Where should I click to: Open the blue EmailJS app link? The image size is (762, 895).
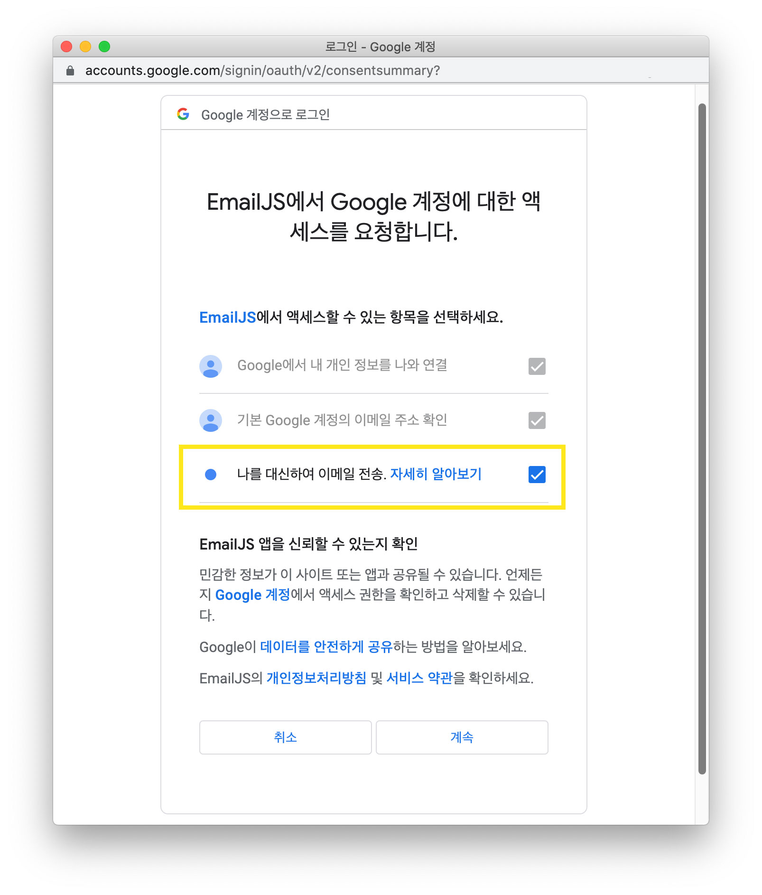[x=228, y=317]
